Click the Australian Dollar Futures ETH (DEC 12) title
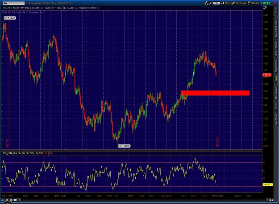The image size is (279, 204). 52,3
